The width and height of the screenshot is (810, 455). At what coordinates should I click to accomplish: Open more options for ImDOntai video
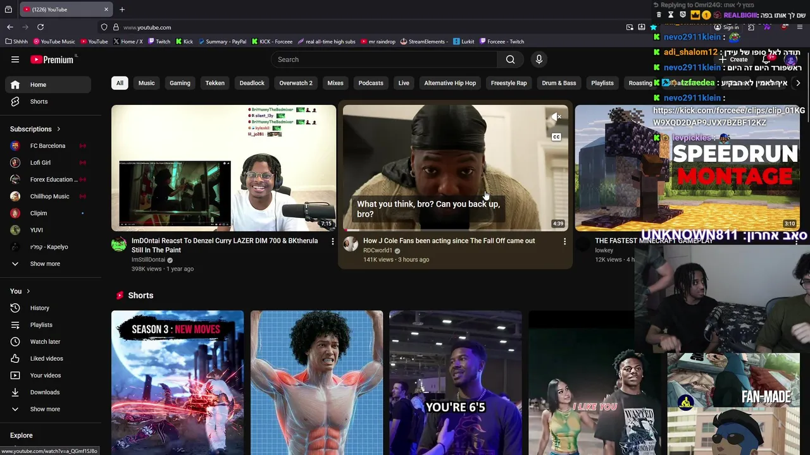click(x=333, y=241)
